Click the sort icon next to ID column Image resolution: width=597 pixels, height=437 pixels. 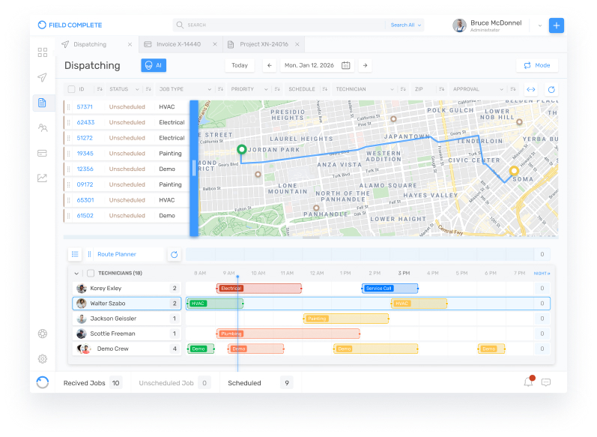point(100,89)
